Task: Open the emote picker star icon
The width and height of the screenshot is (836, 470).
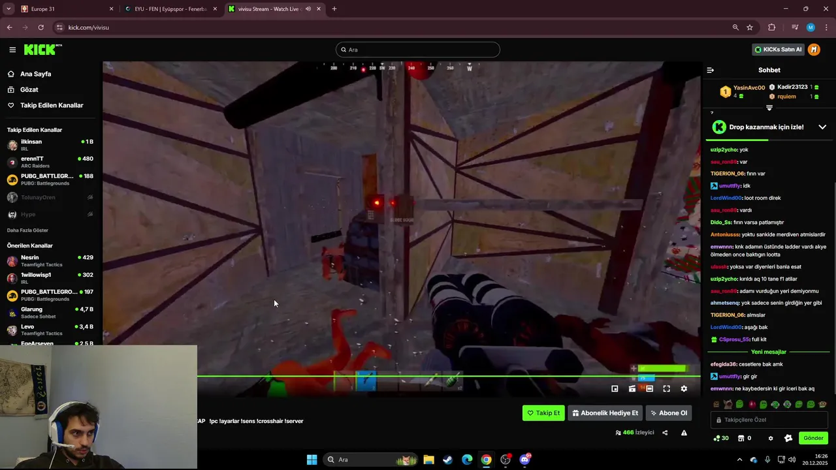Action: (788, 438)
